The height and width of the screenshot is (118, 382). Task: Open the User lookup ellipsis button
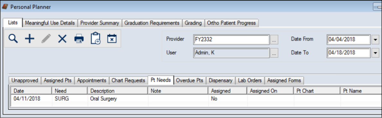point(274,53)
